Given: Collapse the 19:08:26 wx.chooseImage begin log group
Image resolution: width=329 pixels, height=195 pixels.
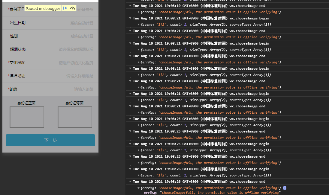Looking at the screenshot, I should coord(130,169).
